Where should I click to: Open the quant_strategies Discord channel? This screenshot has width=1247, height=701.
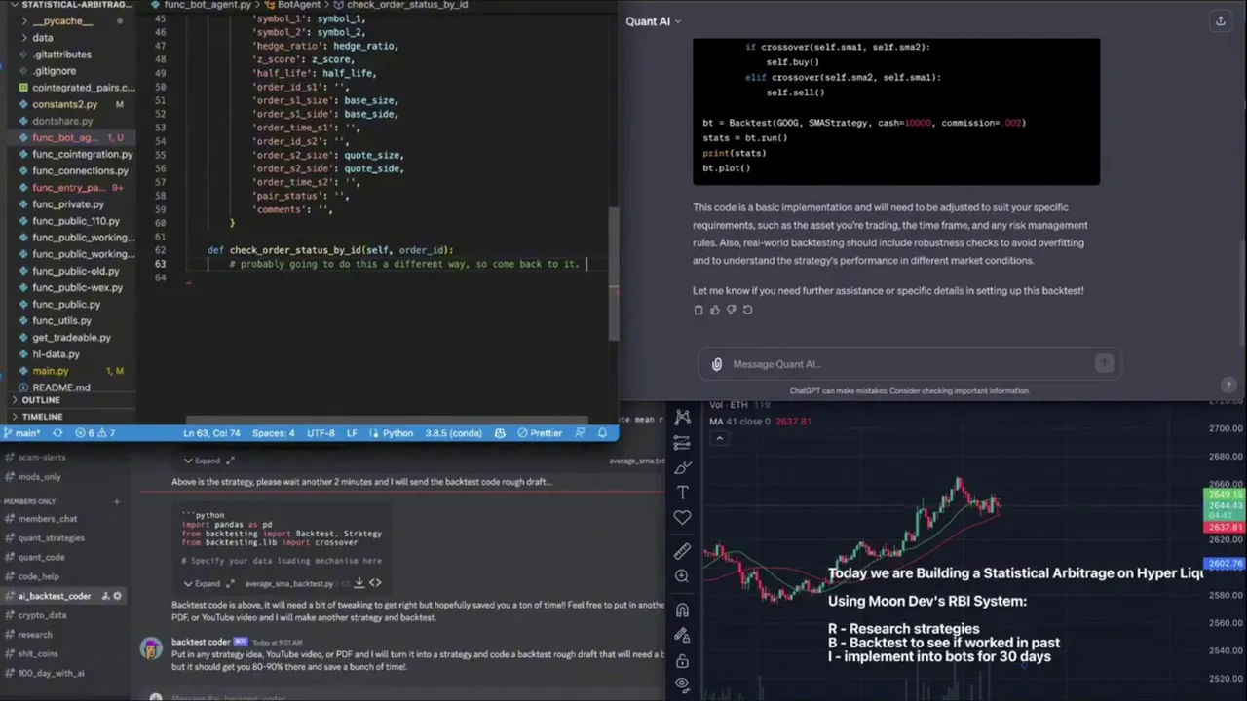point(52,537)
